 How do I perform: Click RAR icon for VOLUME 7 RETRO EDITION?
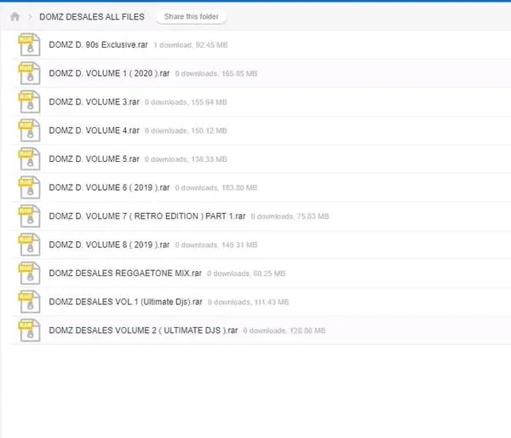pyautogui.click(x=29, y=216)
